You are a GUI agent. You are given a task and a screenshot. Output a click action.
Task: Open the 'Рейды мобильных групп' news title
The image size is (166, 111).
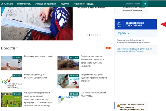tap(94, 78)
